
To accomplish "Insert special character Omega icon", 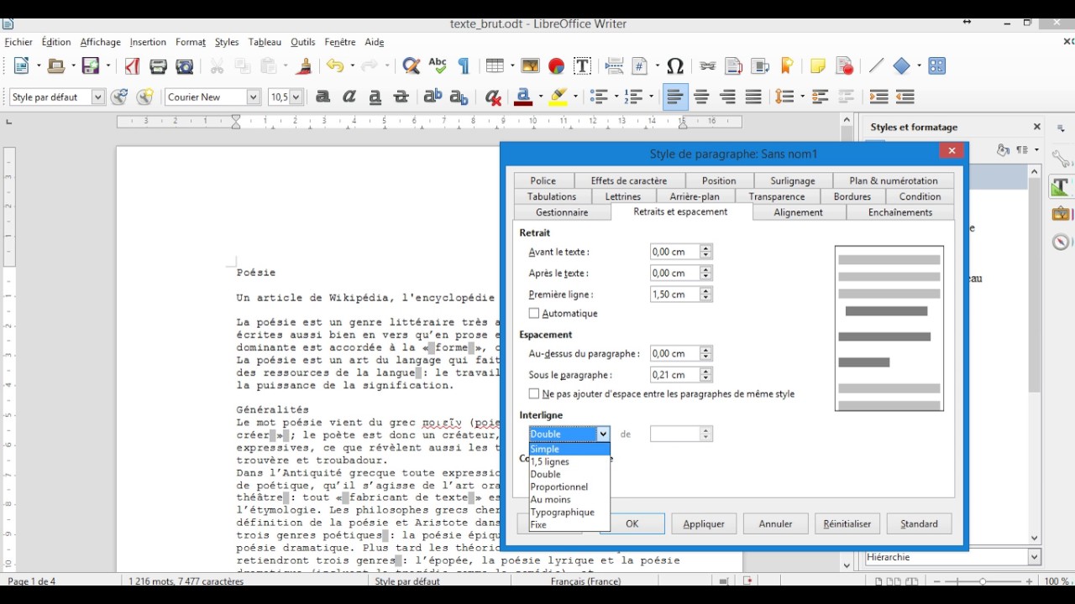I will tap(675, 66).
